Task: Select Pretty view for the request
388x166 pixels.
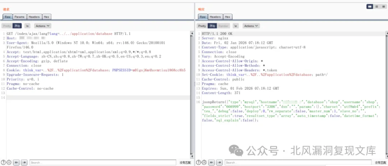Action: 6,26
